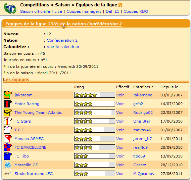
Task: Open FC Stars team page
Action: click(22, 121)
